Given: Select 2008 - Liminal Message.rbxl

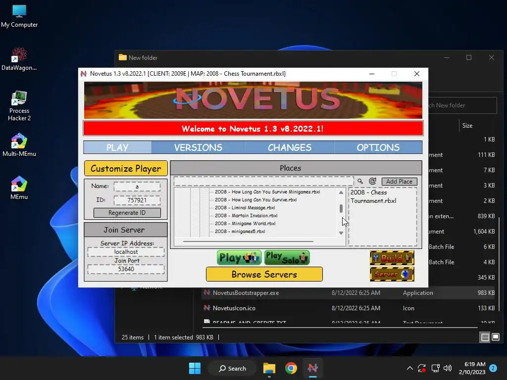Looking at the screenshot, I should coord(245,208).
